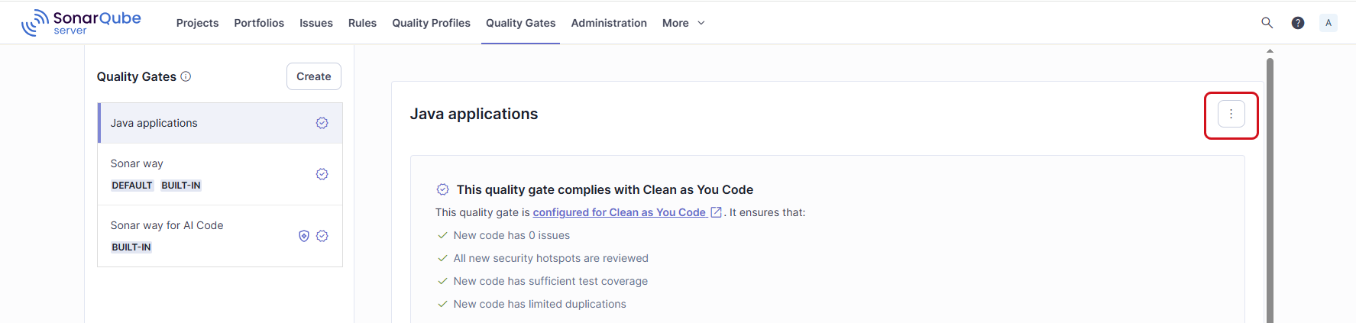Viewport: 1356px width, 323px height.
Task: Open the Issues page
Action: tap(316, 23)
